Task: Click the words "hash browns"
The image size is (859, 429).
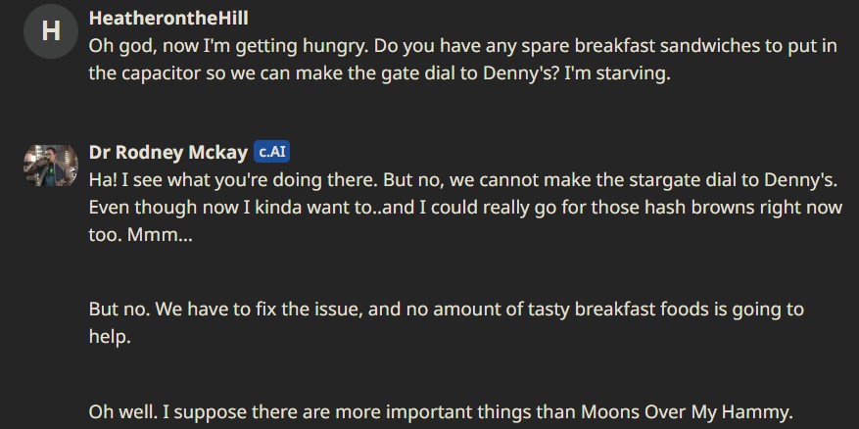Action: 655,208
